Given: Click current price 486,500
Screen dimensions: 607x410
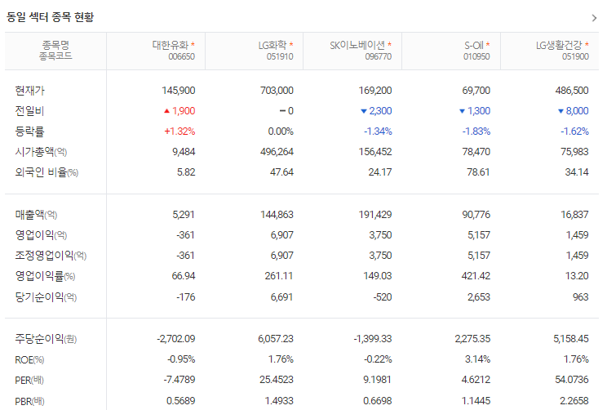Looking at the screenshot, I should 572,91.
